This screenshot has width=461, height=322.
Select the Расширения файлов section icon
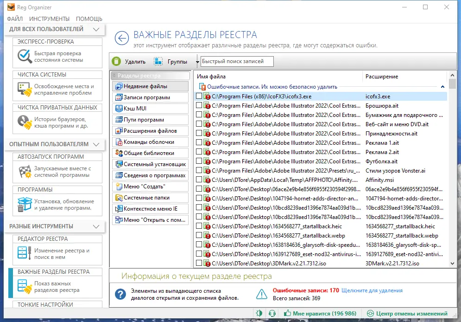coord(119,131)
